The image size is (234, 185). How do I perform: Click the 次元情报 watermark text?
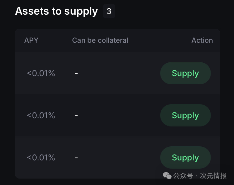213,176
